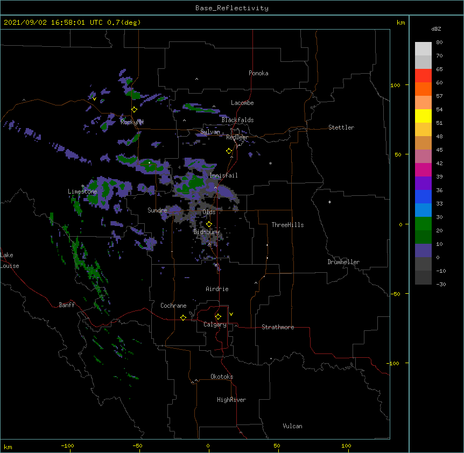Click the Innisfail city label
This screenshot has height=453, width=464.
223,175
